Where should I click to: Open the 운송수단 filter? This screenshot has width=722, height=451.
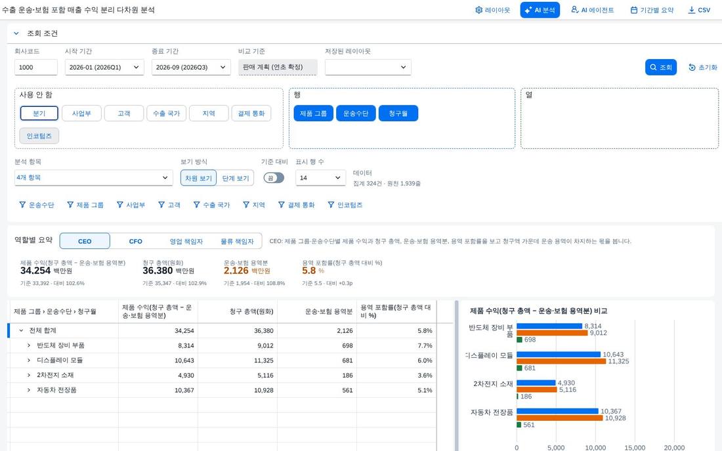36,205
